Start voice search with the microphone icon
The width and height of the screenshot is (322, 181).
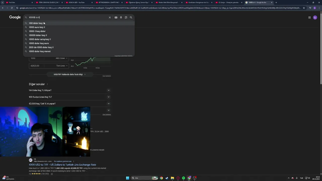point(121,17)
